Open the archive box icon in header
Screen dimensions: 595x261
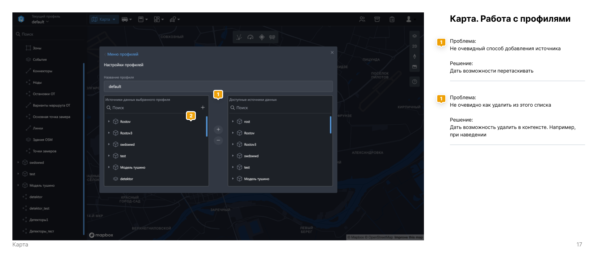(x=377, y=19)
